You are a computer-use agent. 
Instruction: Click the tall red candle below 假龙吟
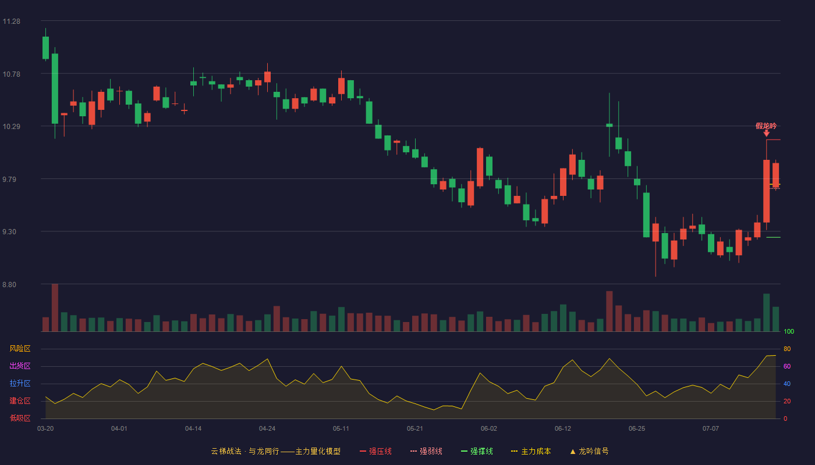[x=767, y=191]
